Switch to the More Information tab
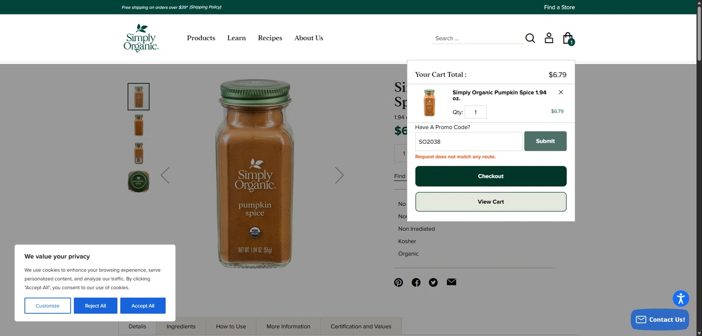The image size is (702, 336). (x=288, y=326)
